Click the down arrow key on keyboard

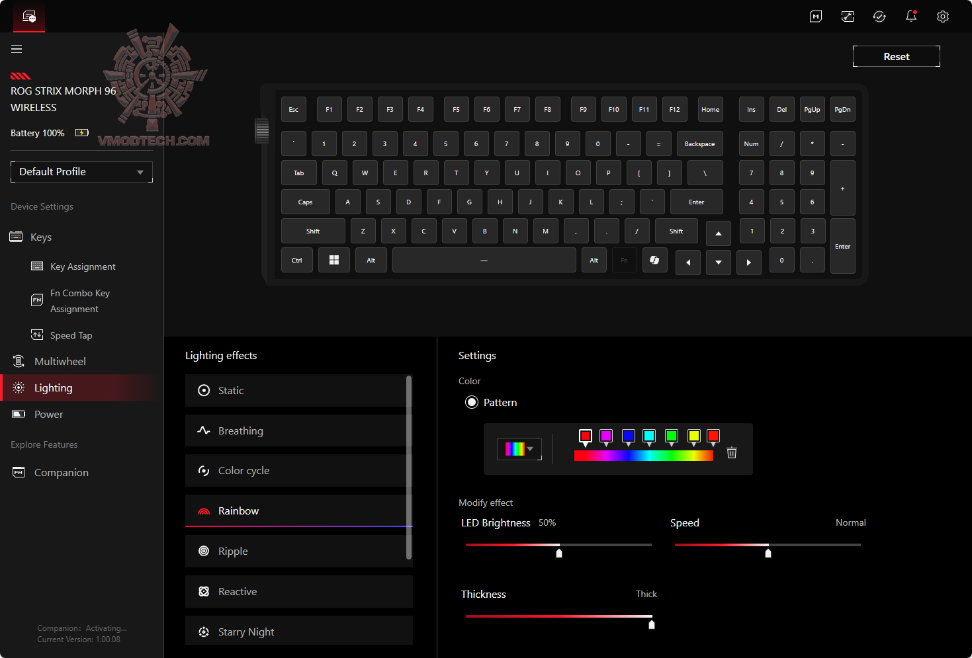(719, 263)
